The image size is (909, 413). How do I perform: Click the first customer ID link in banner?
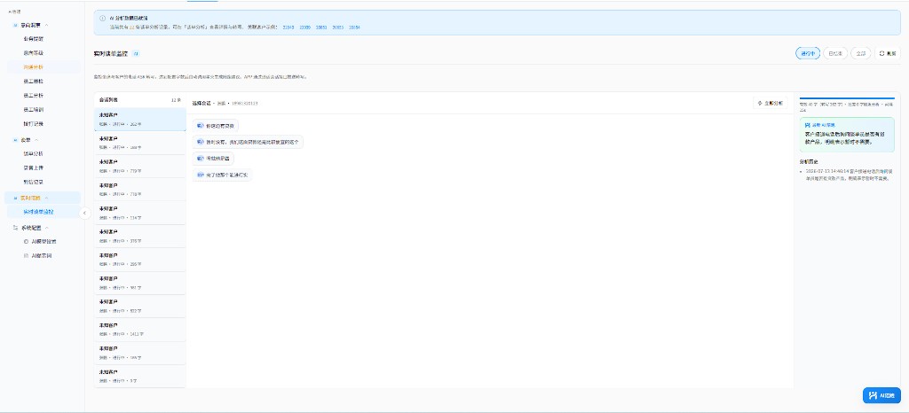point(289,27)
